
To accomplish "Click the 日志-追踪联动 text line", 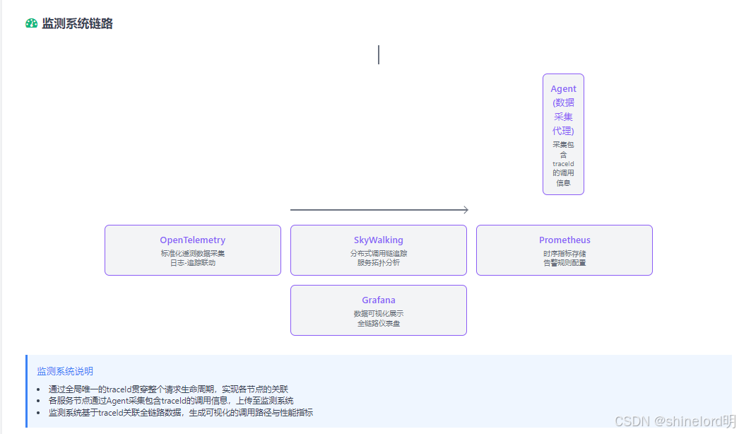I will pyautogui.click(x=193, y=263).
